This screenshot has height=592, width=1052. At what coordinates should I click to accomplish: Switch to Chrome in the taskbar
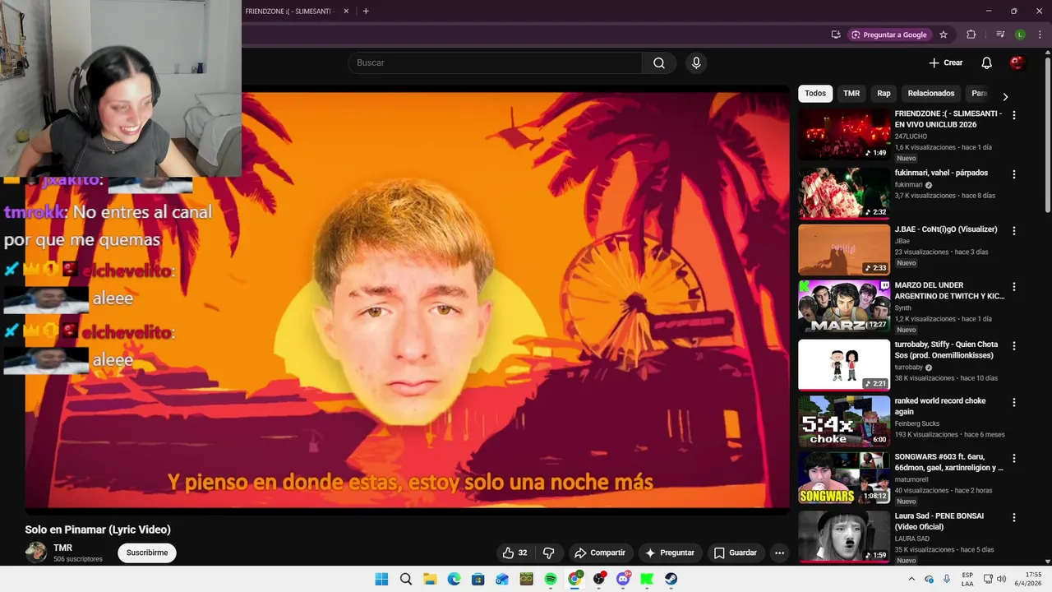(575, 579)
